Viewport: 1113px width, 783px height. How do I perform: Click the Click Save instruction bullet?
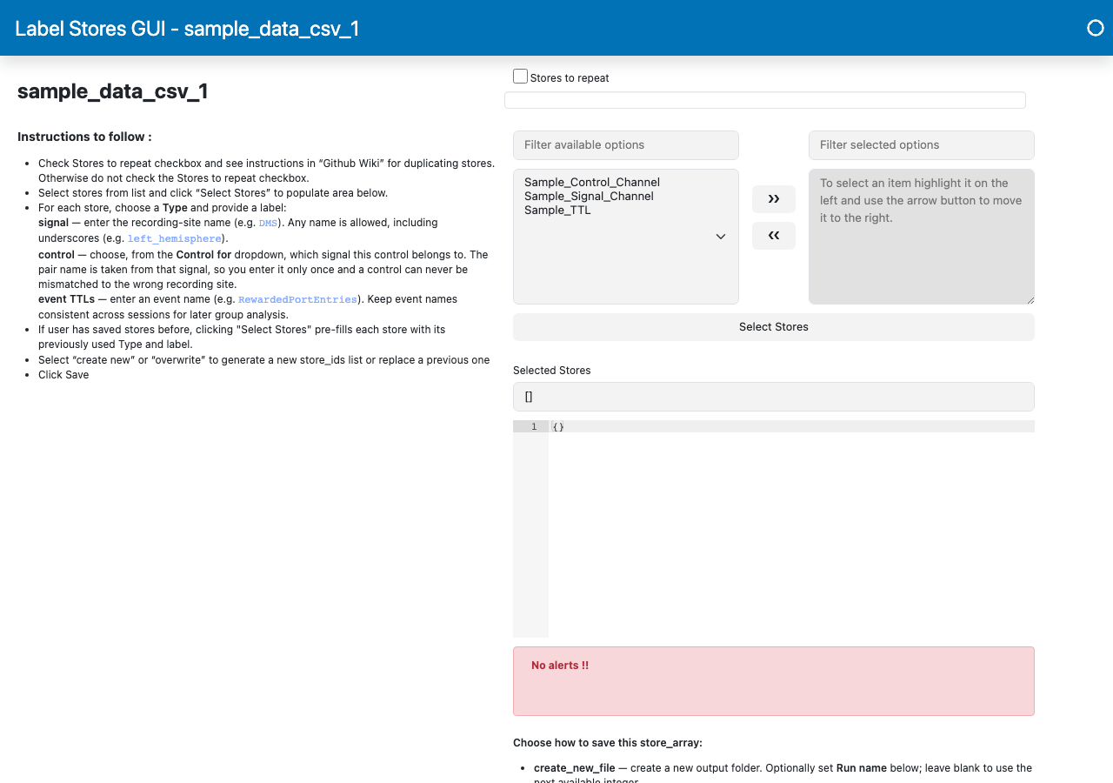pyautogui.click(x=63, y=375)
